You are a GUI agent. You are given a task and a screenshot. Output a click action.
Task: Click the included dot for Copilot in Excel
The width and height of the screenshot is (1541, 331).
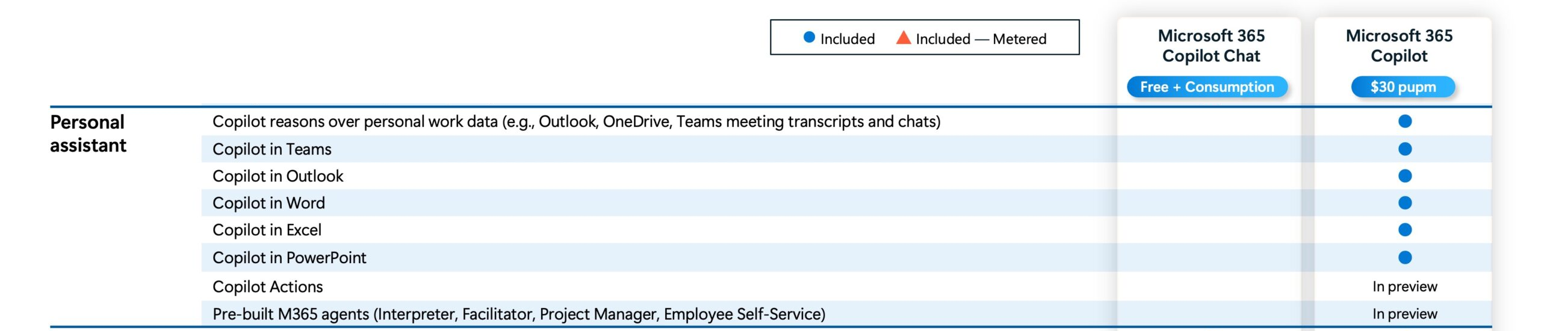(x=1405, y=230)
